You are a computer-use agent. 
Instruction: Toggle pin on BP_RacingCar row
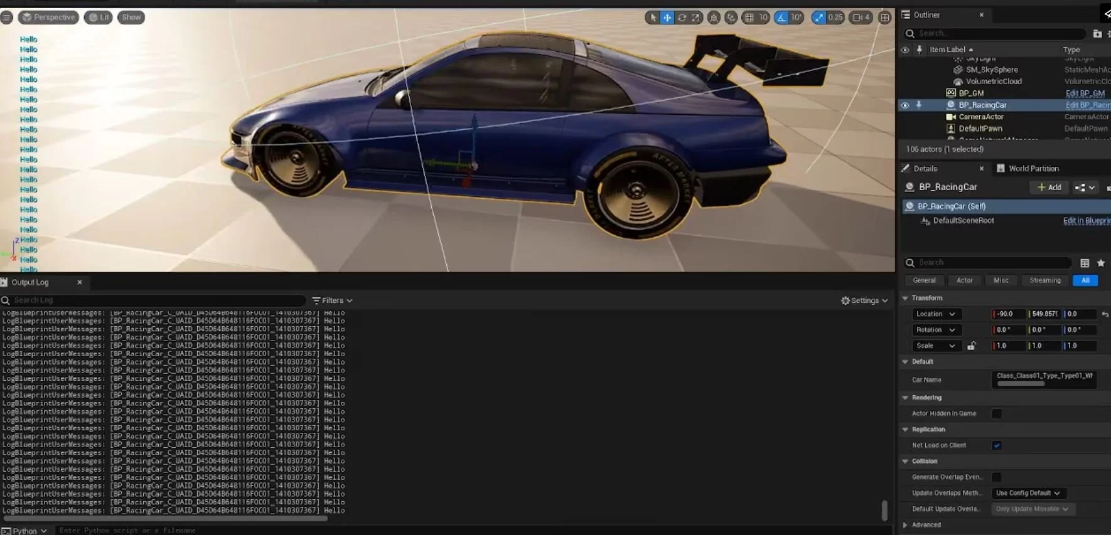pos(919,105)
